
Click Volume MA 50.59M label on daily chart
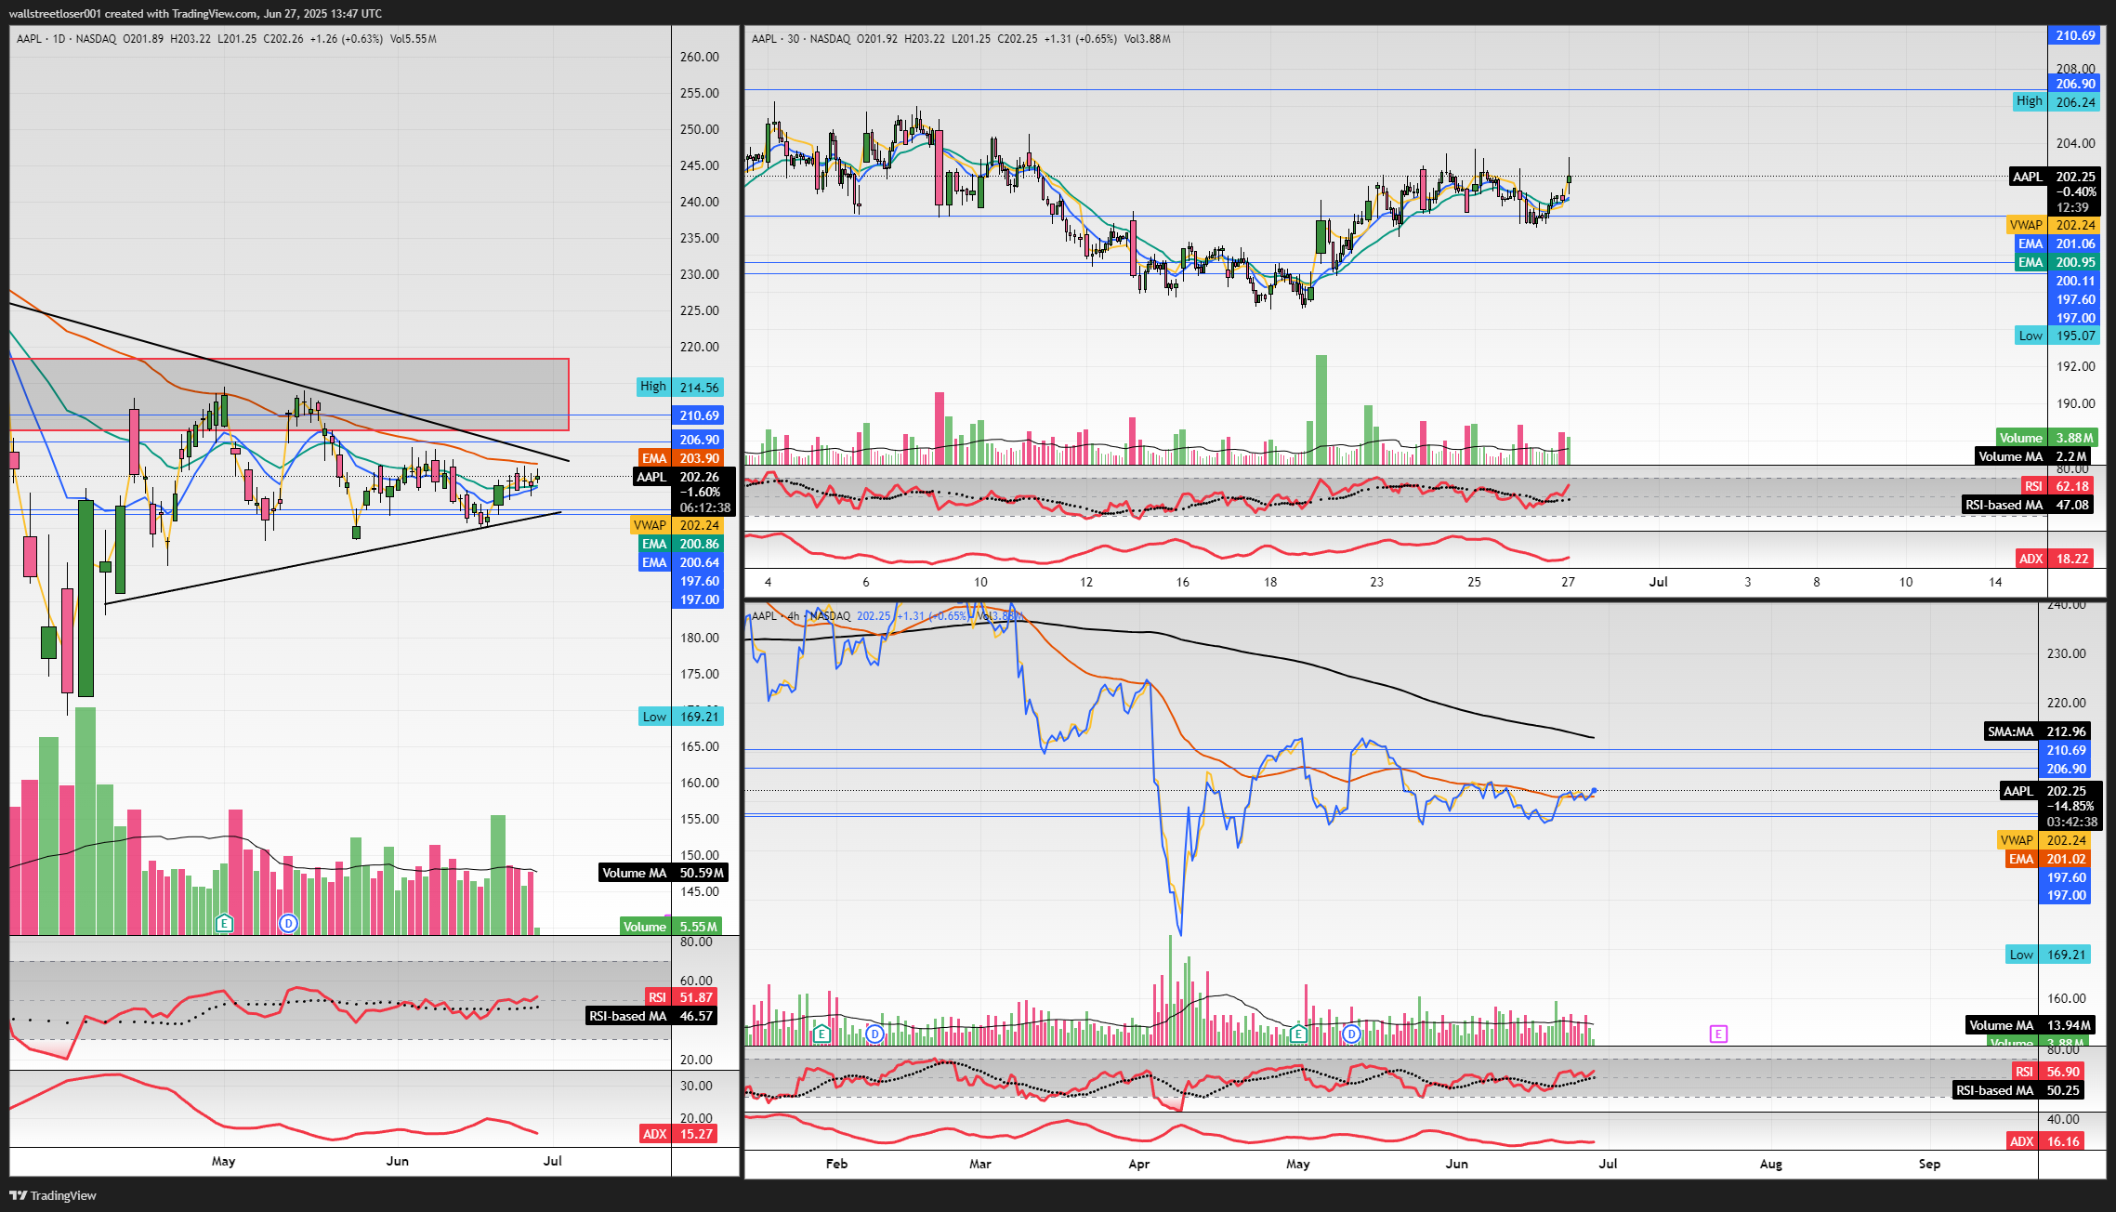point(664,873)
